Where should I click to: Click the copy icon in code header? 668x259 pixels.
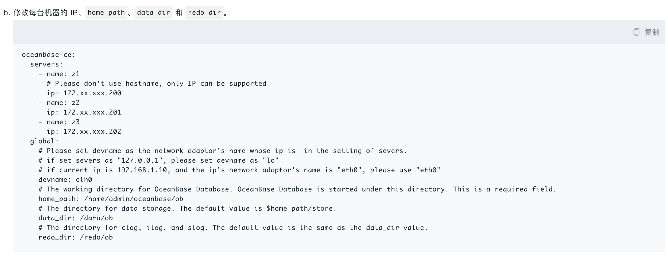(636, 32)
